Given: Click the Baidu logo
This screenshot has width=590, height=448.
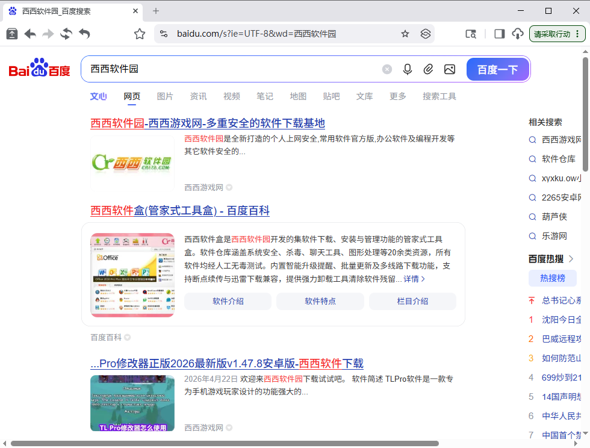Looking at the screenshot, I should coord(40,68).
